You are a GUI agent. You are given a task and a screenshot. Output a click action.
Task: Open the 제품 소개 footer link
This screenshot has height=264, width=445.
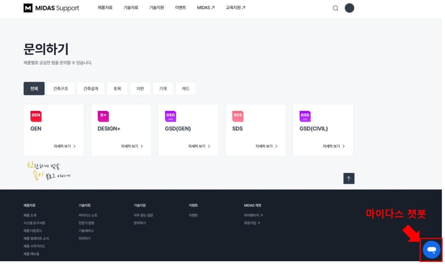pos(30,216)
